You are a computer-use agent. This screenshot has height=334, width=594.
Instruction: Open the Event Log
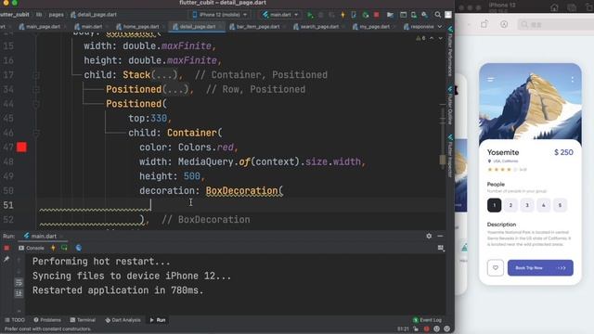(427, 320)
